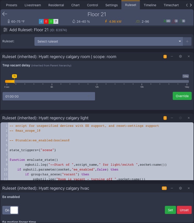The width and height of the screenshot is (194, 223).
Task: Click orange badge 1 on room ruleset
Action: pos(165,57)
